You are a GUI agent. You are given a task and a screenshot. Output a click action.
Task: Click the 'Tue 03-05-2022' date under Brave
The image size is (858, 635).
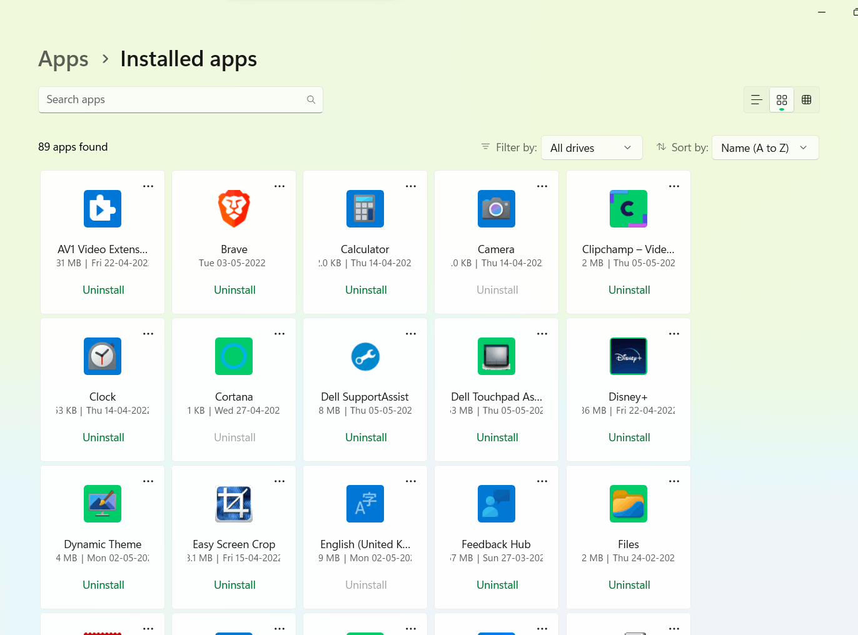[232, 263]
